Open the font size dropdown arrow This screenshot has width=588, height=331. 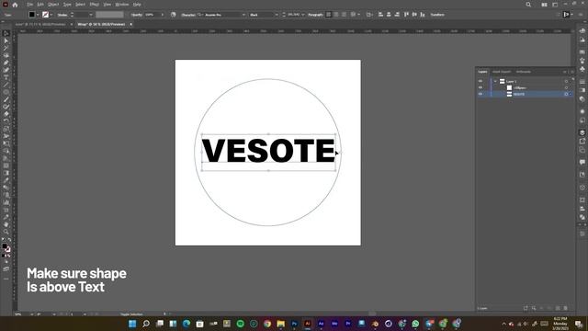303,15
